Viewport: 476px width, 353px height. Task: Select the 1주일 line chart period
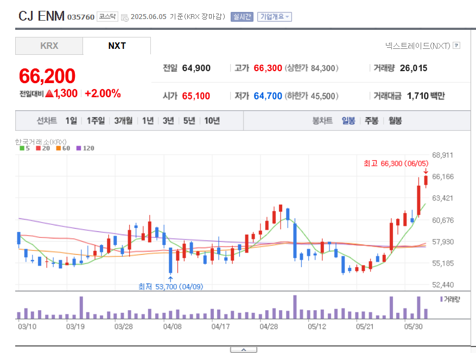click(x=96, y=121)
